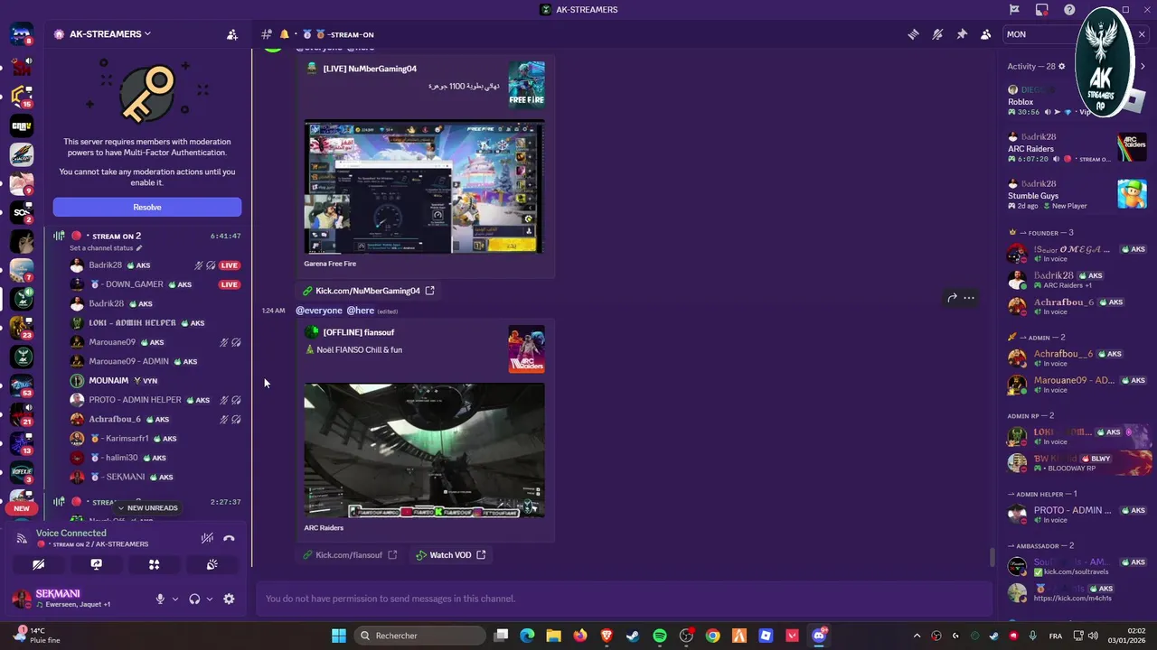The image size is (1157, 650).
Task: Launch an activity from voice panel
Action: pyautogui.click(x=154, y=564)
